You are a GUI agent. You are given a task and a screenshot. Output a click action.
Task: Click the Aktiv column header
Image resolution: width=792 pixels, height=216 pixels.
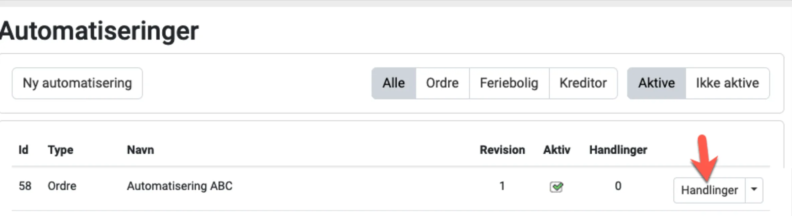[557, 150]
